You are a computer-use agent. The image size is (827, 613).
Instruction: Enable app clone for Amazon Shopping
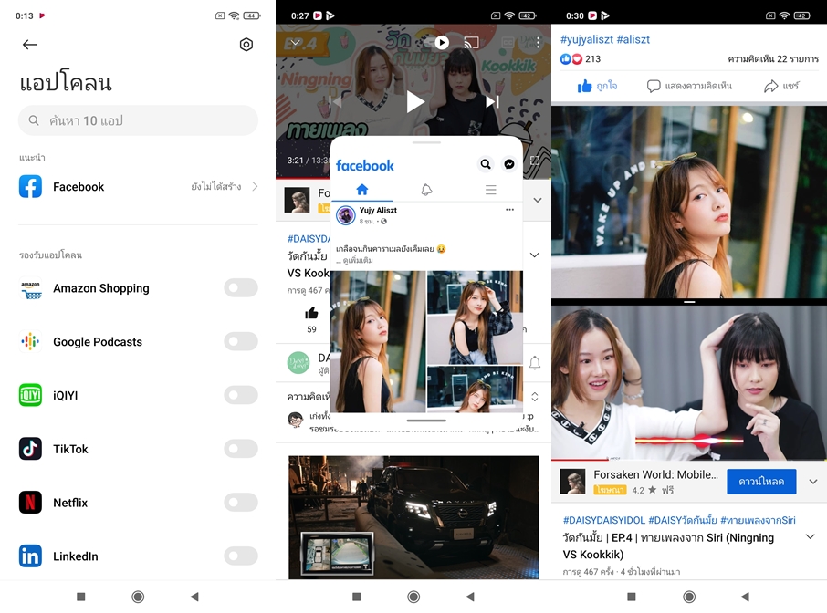pyautogui.click(x=241, y=288)
